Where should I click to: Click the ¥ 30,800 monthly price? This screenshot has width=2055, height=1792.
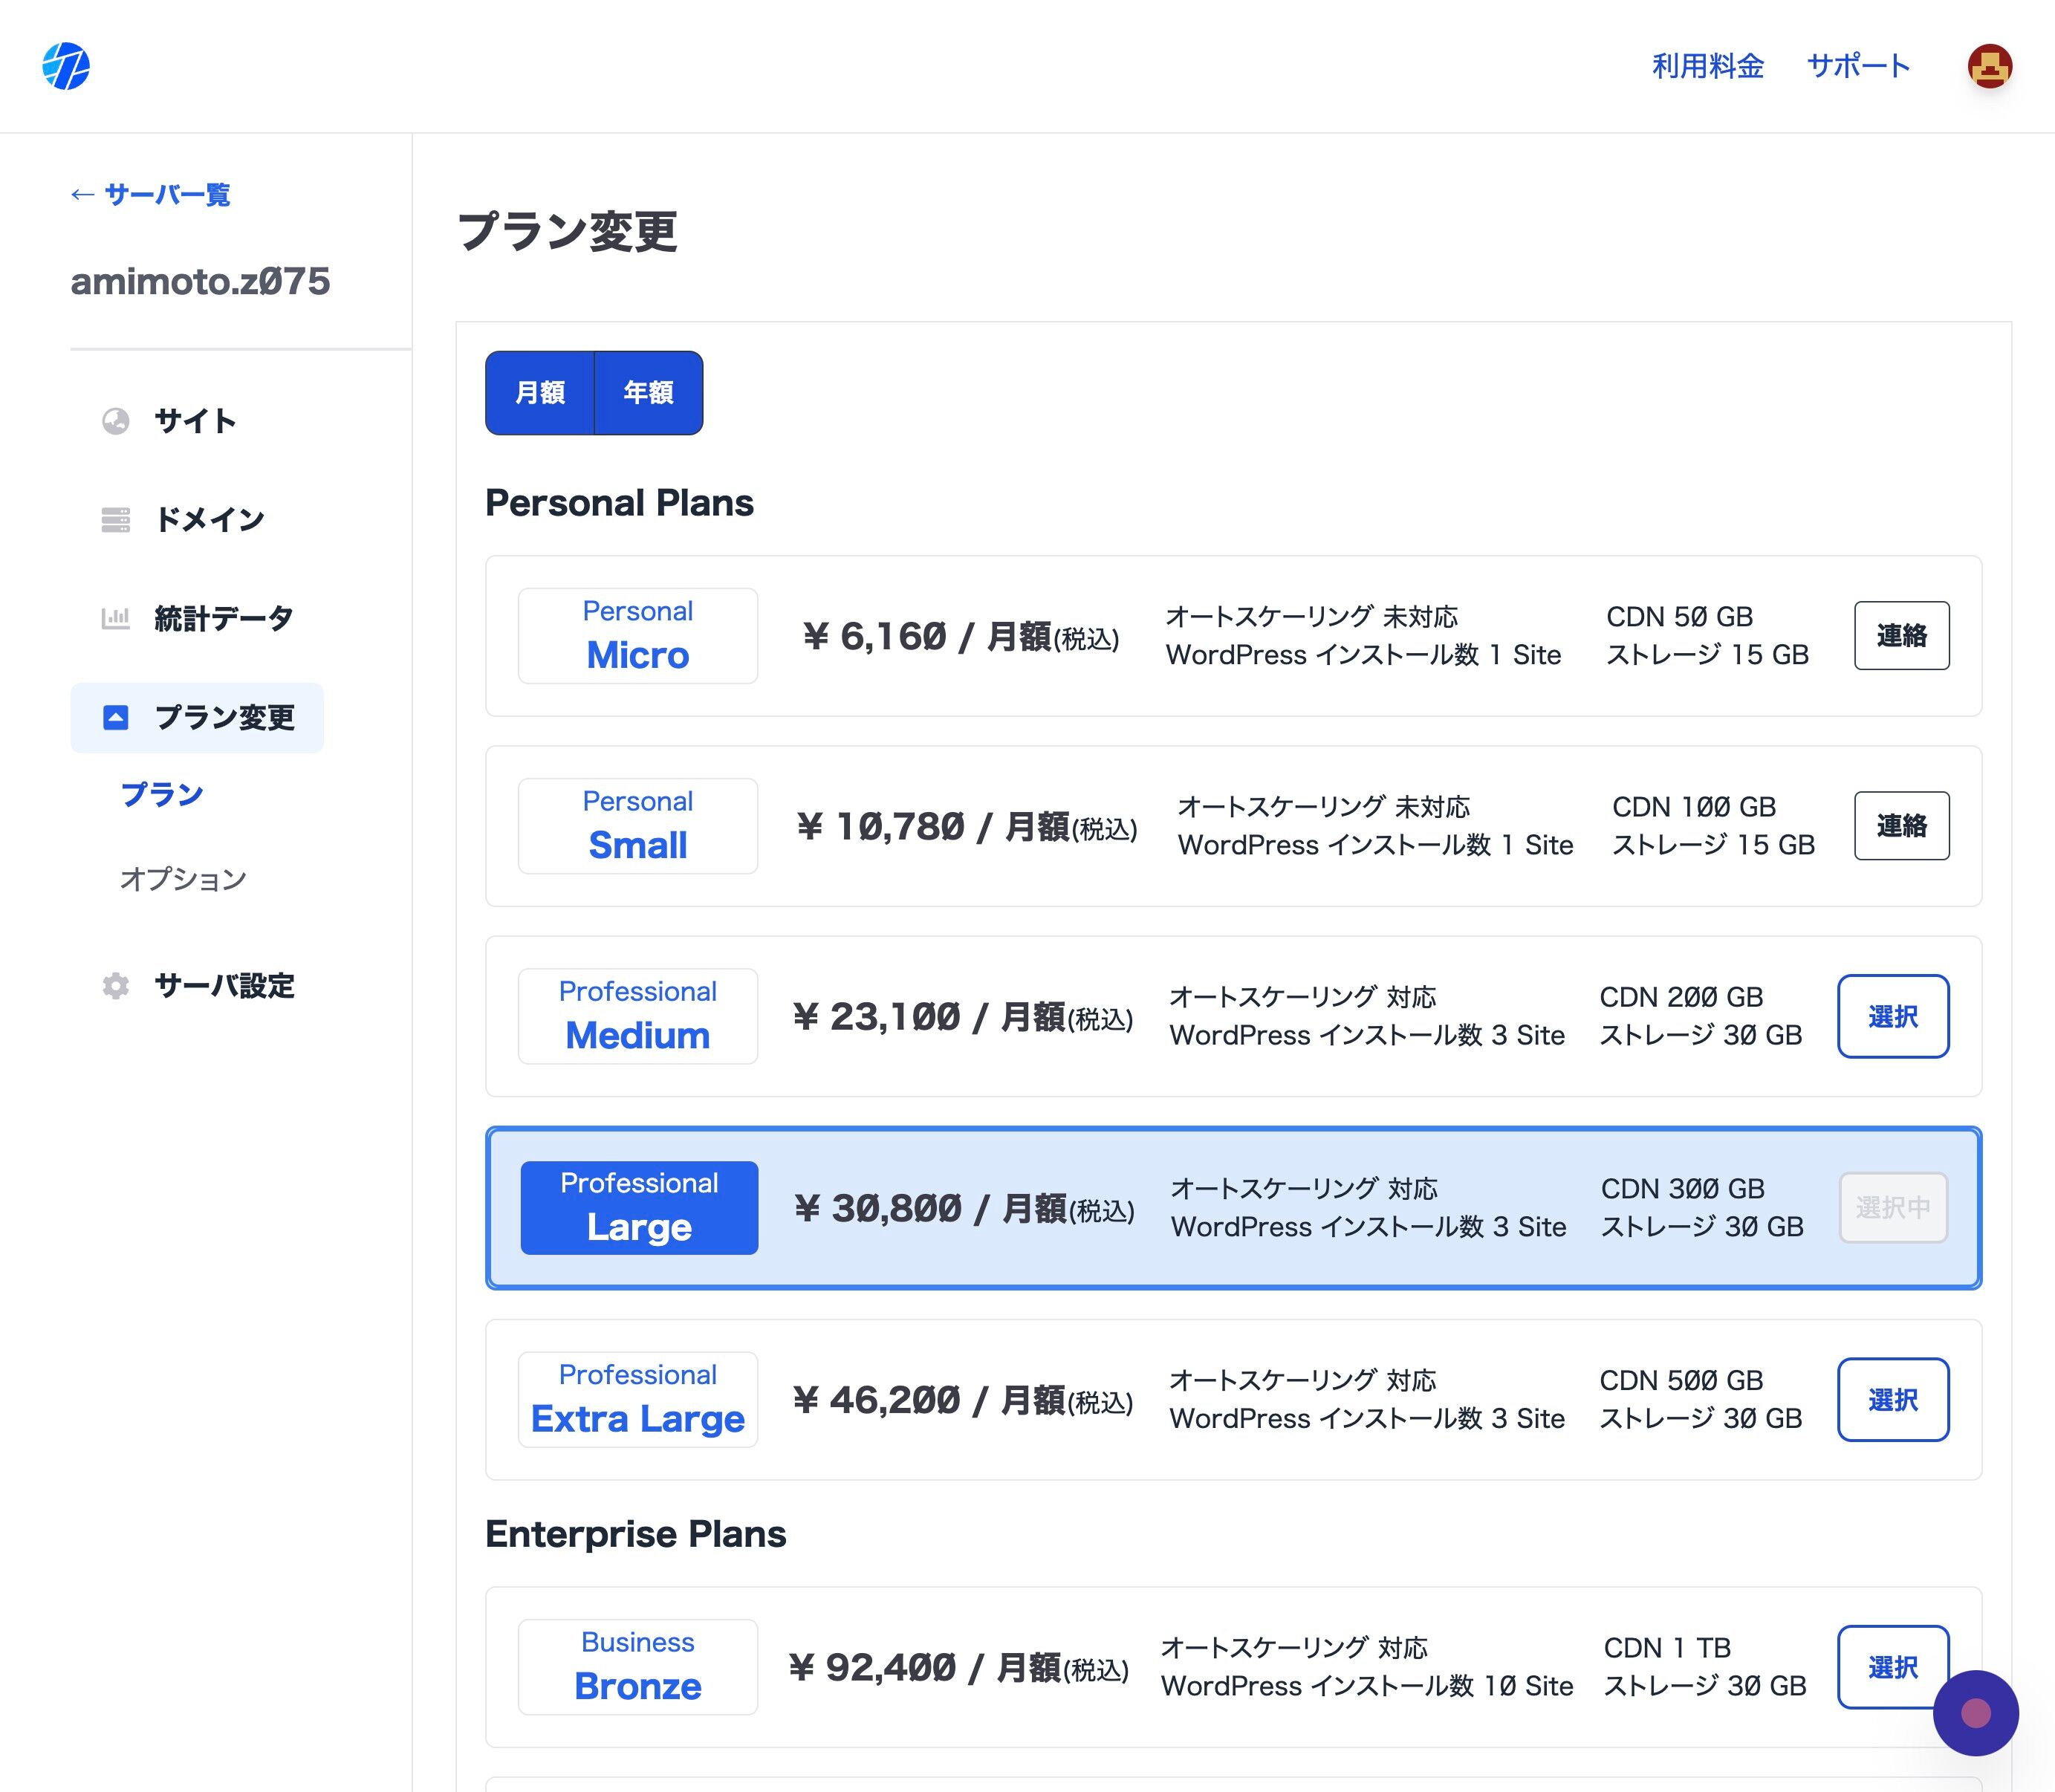coord(964,1208)
